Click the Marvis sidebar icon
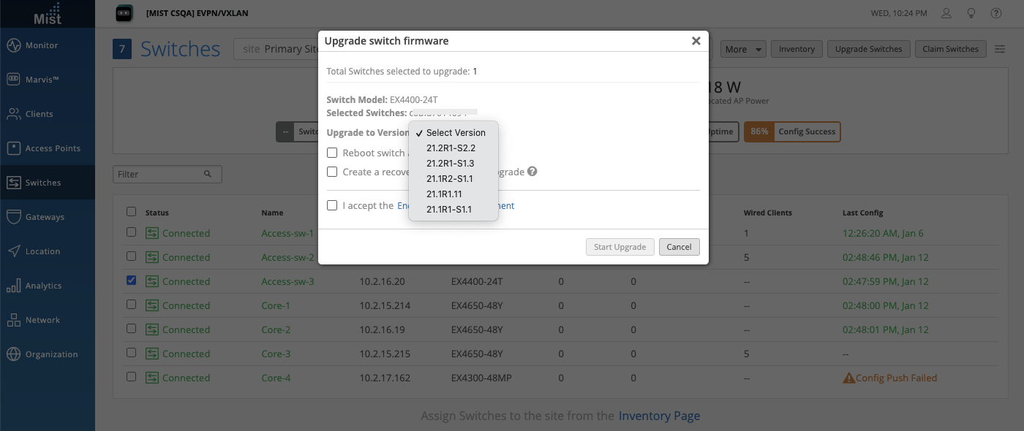This screenshot has width=1024, height=431. point(13,80)
